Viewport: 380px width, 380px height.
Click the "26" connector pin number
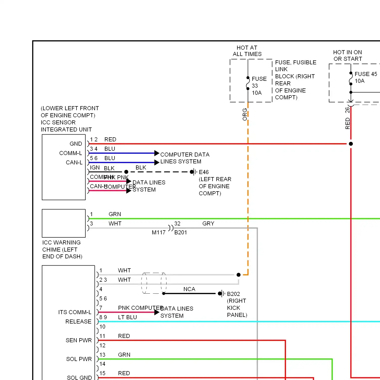[347, 110]
